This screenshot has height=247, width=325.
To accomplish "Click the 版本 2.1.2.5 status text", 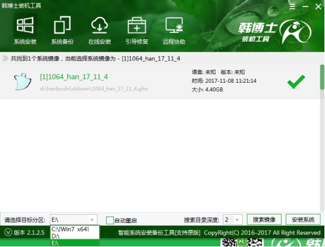I will (x=29, y=232).
